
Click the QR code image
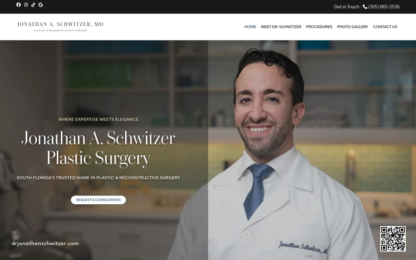(x=393, y=239)
